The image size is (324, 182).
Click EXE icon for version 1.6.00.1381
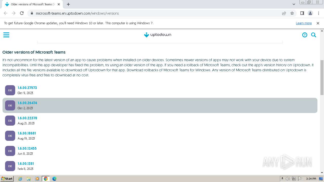pyautogui.click(x=10, y=166)
